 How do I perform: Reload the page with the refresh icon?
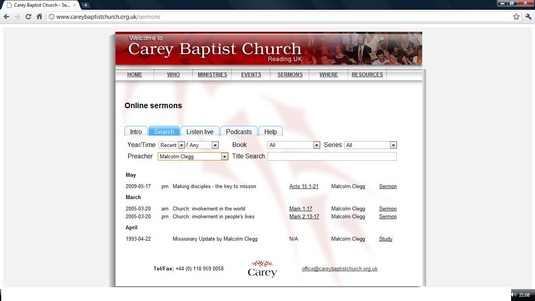28,16
